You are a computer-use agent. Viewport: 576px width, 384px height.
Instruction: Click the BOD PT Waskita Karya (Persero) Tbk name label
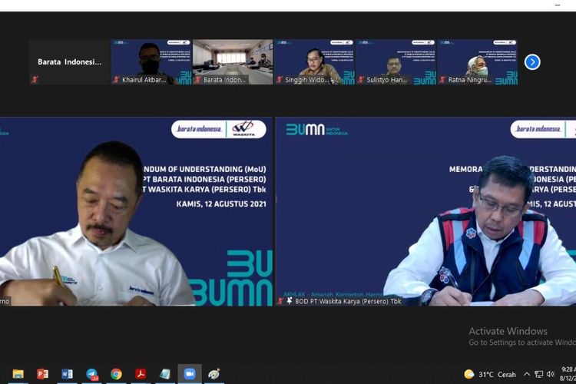pos(348,301)
